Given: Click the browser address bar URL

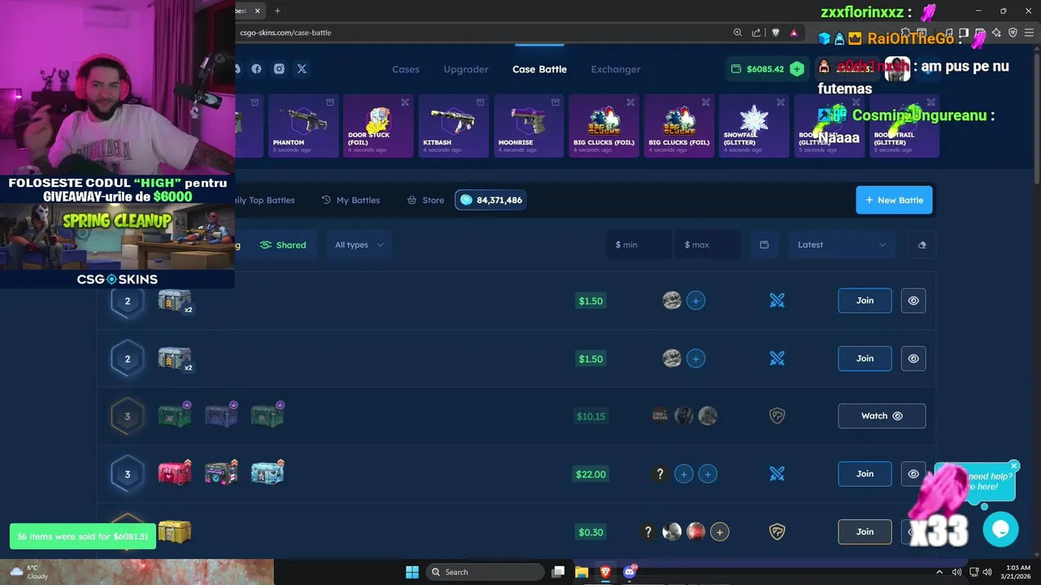Looking at the screenshot, I should 285,32.
